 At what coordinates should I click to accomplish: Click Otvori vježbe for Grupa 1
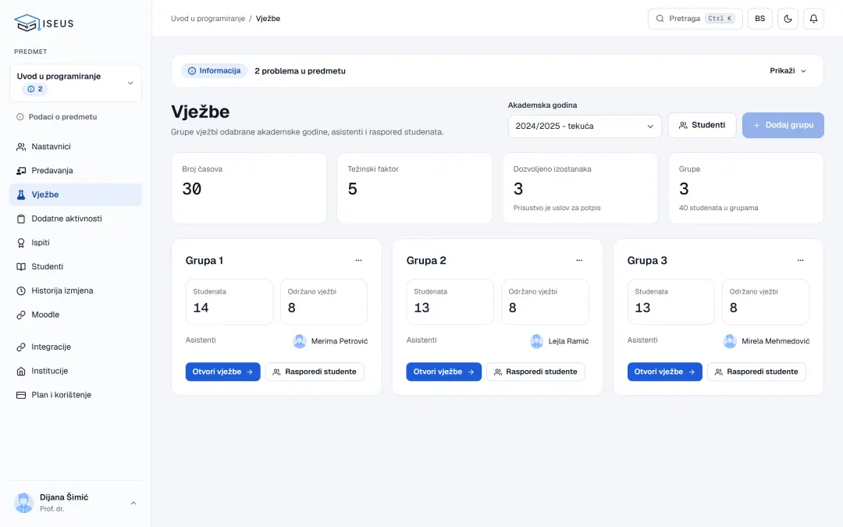tap(222, 372)
